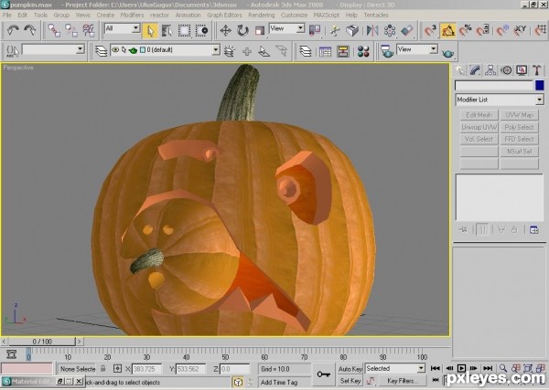Toggle Window/Crossing selection mode
The width and height of the screenshot is (549, 390).
[x=201, y=30]
